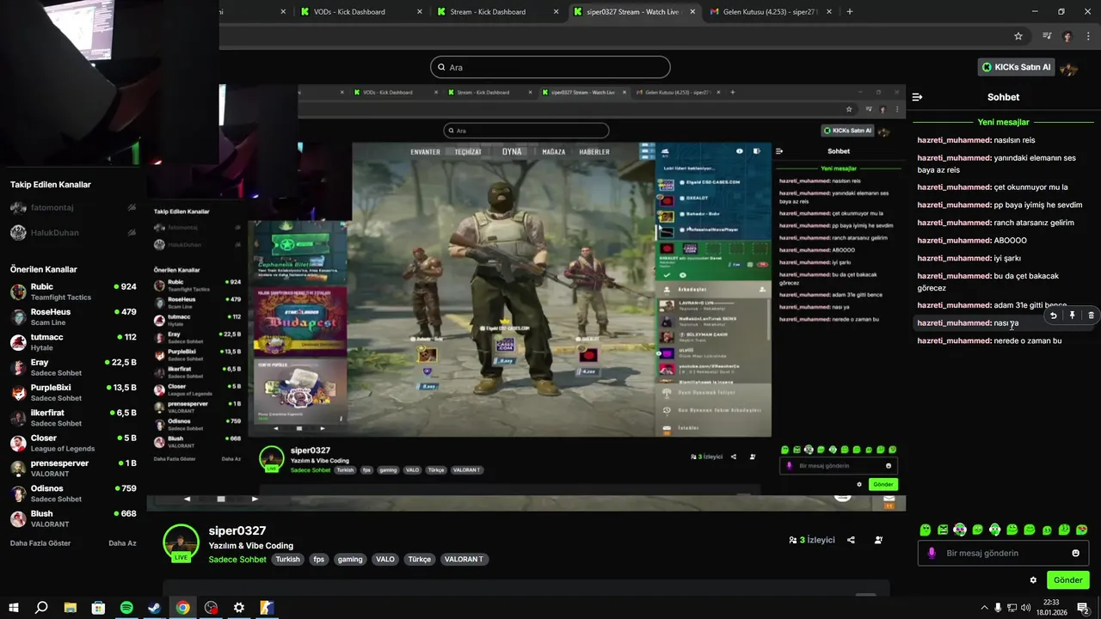Select the VALO tag
This screenshot has width=1101, height=619.
point(385,559)
